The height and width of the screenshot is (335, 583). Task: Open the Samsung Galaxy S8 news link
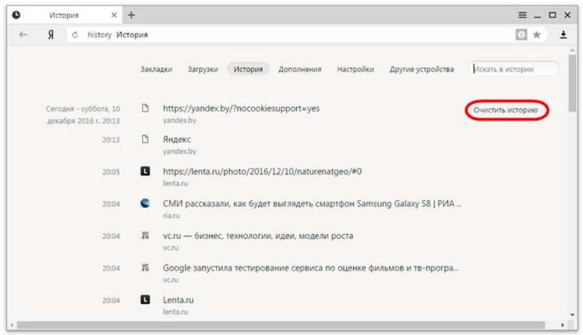tap(311, 203)
